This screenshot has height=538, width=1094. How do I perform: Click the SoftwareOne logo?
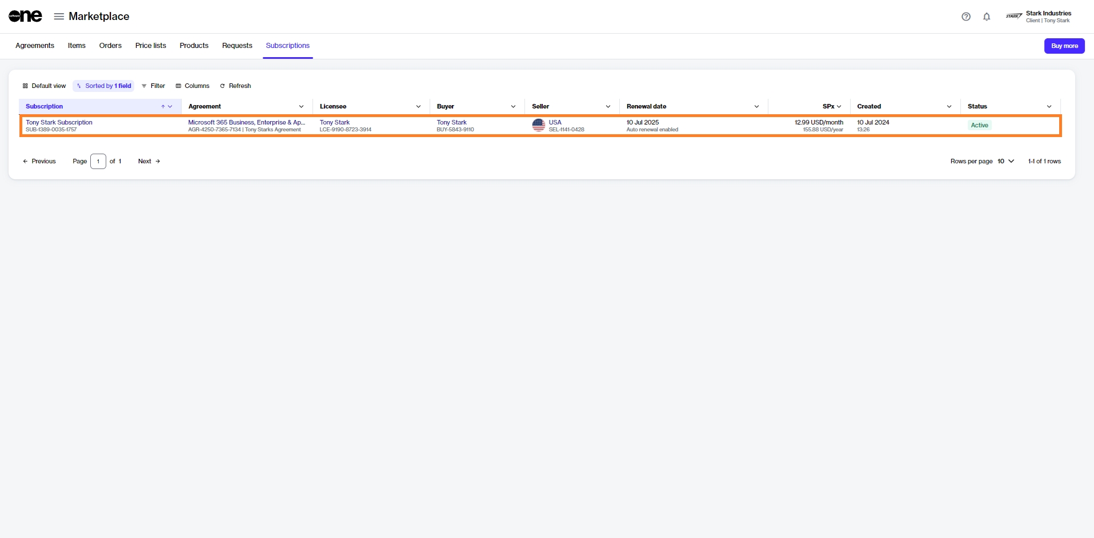(x=25, y=17)
